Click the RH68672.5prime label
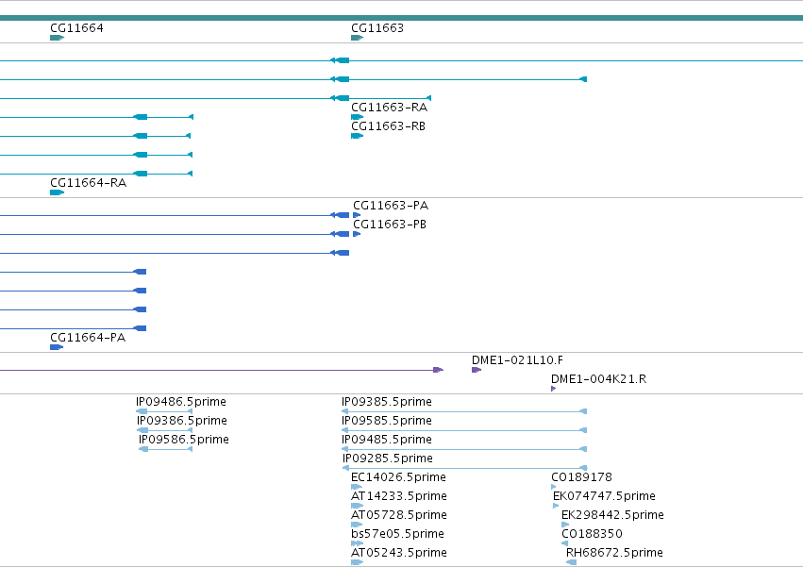The height and width of the screenshot is (567, 803). point(614,553)
